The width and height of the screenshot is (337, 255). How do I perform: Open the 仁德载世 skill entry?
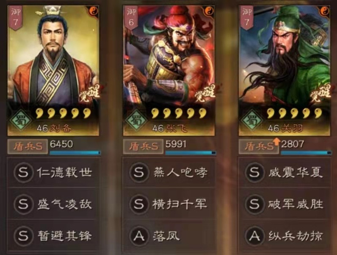[53, 172]
